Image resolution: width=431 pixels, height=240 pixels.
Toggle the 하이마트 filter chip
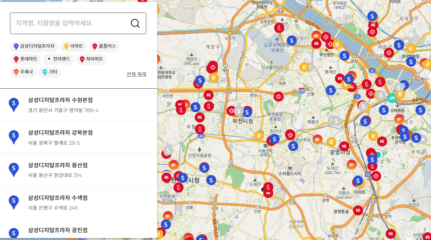click(91, 59)
